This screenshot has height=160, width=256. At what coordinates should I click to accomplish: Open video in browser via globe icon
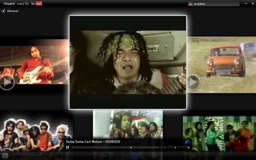coord(187,142)
